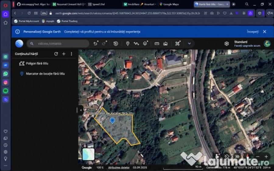Toggle the VPN badge in address bar
The height and width of the screenshot is (171, 274).
tap(44, 13)
